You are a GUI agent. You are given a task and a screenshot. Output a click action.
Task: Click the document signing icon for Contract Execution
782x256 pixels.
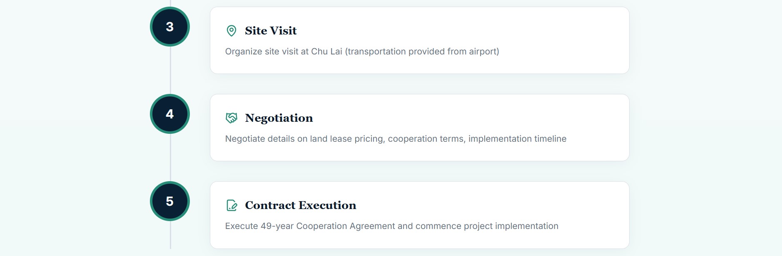pyautogui.click(x=231, y=205)
